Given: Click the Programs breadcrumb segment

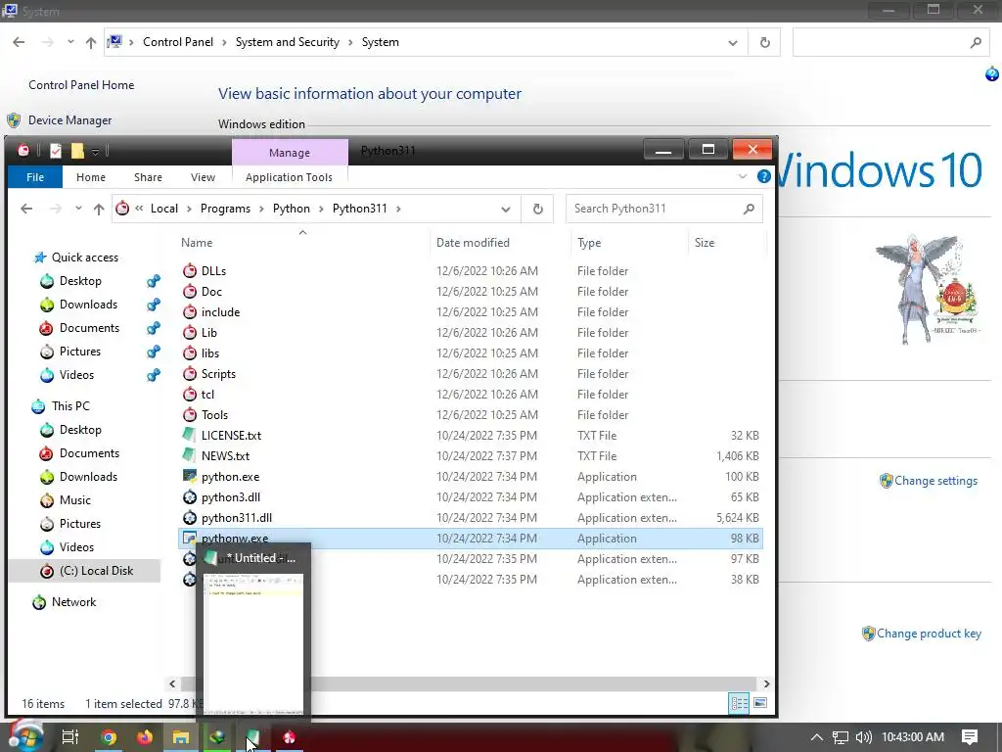Looking at the screenshot, I should (225, 209).
